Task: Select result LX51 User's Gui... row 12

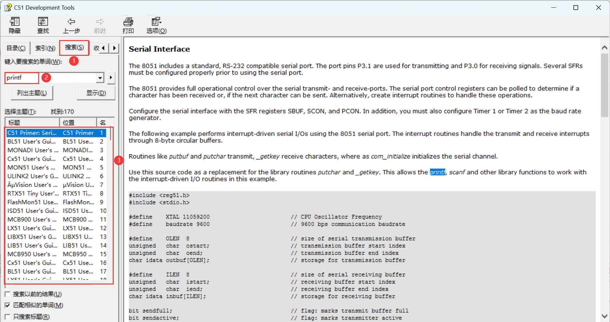Action: [x=56, y=228]
